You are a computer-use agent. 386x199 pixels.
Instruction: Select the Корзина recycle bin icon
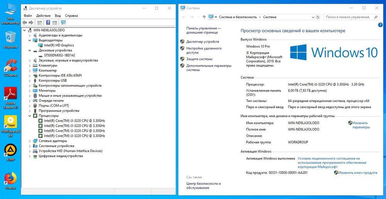(10, 40)
